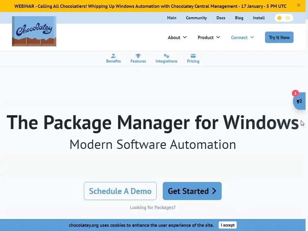Accept cookies with I accept button

[x=227, y=225]
